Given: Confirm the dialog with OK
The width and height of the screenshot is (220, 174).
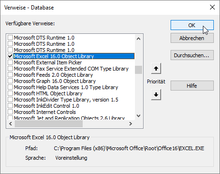Looking at the screenshot, I should pos(192,25).
